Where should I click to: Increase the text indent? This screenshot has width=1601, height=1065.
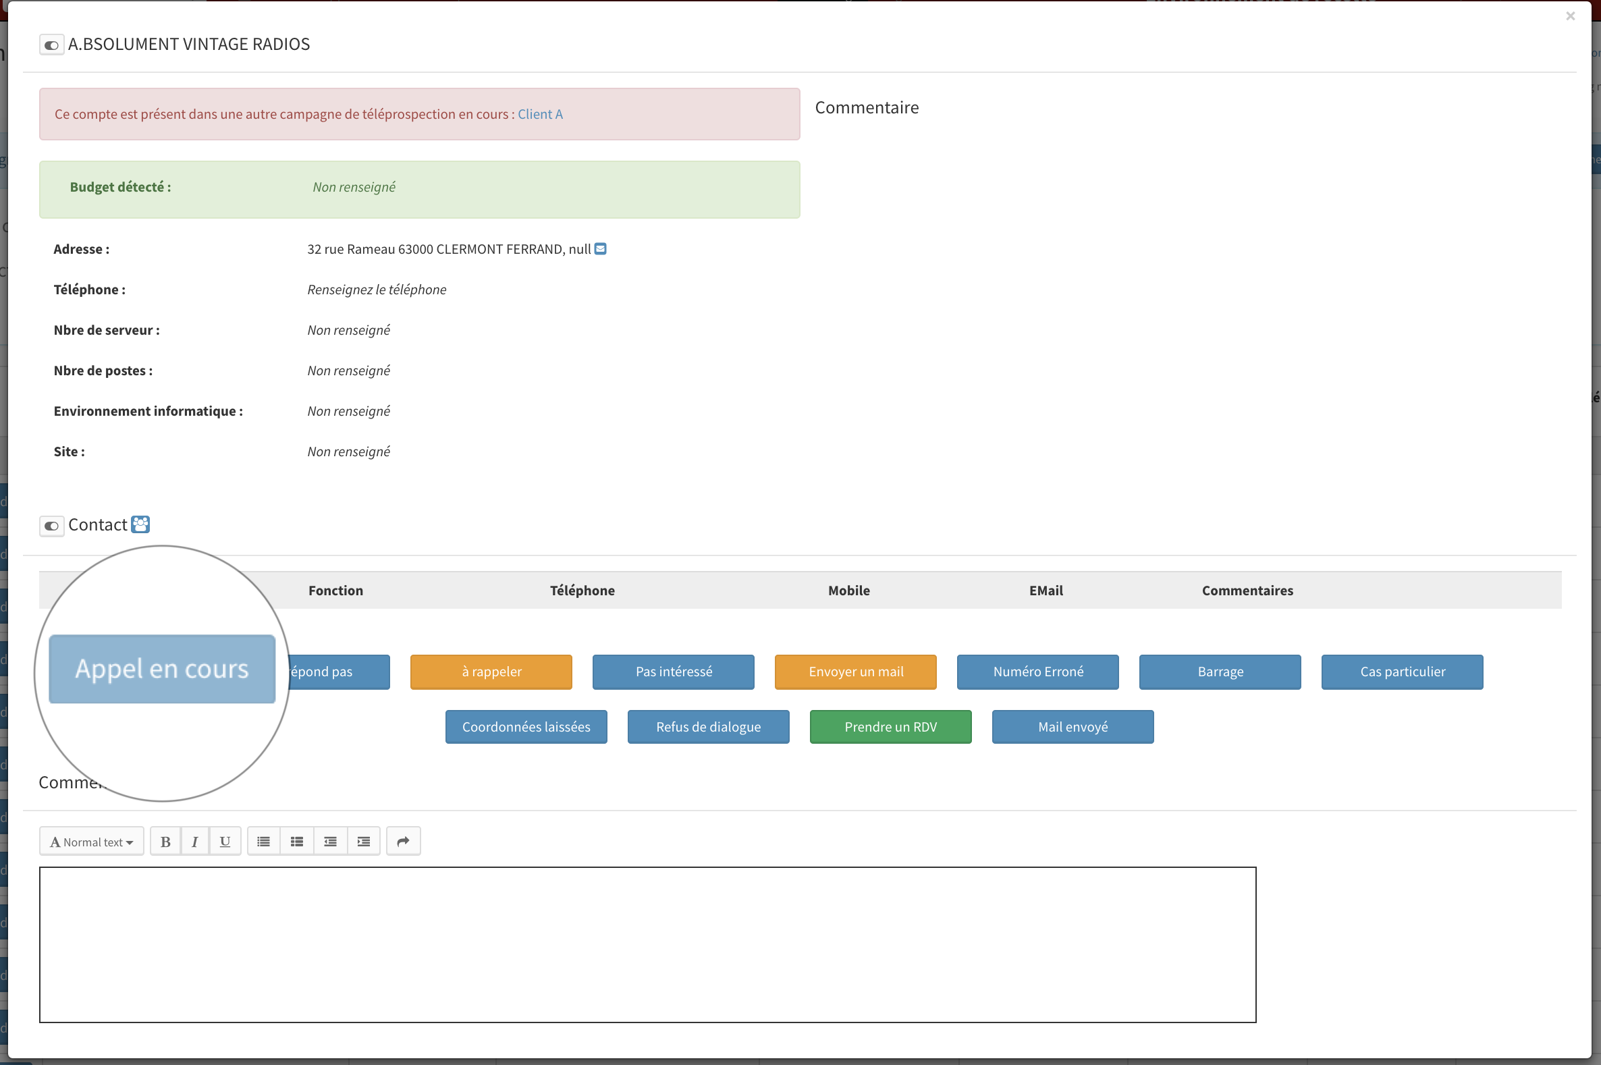[x=363, y=842]
